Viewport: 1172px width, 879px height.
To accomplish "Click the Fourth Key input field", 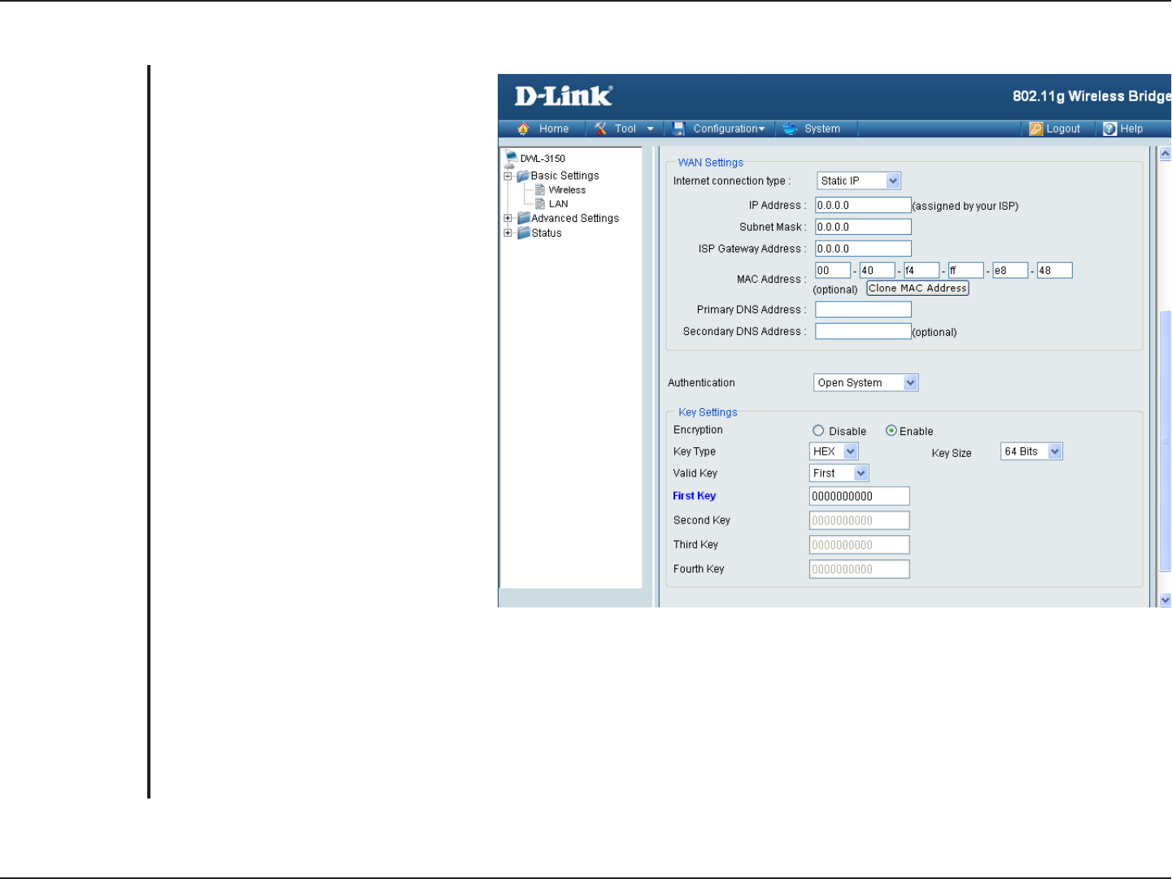I will coord(859,569).
